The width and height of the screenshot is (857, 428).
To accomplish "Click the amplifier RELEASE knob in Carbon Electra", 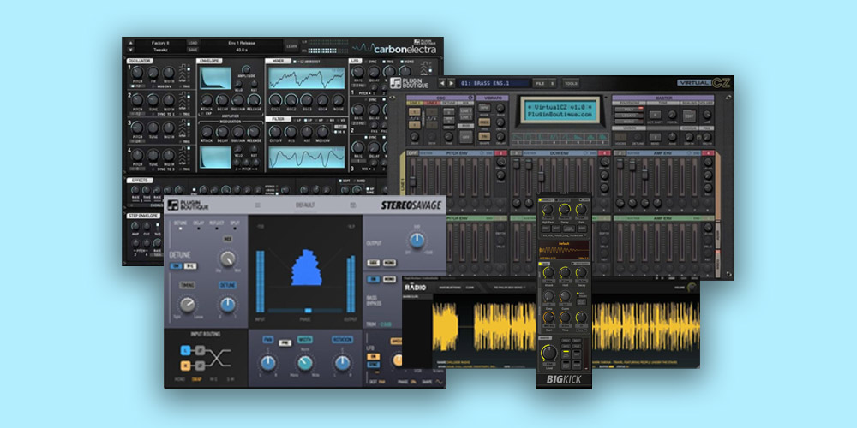I will pos(255,100).
